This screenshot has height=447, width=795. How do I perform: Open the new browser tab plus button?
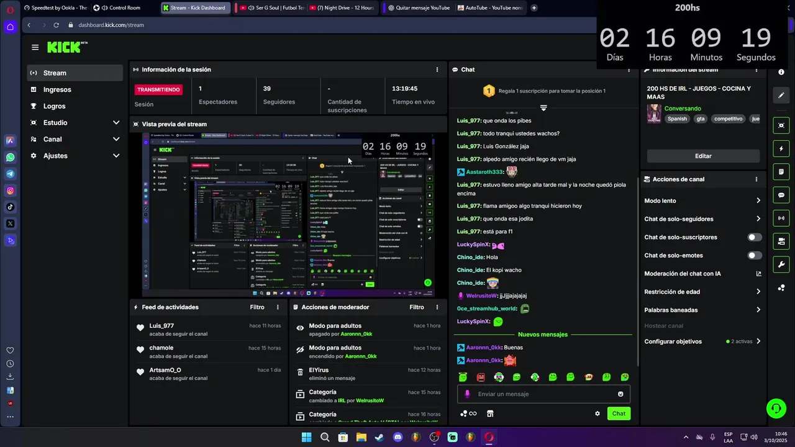coord(534,8)
